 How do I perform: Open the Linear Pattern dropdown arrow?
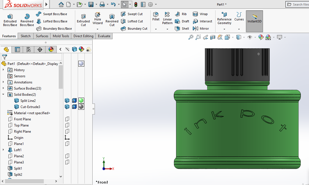(167, 29)
